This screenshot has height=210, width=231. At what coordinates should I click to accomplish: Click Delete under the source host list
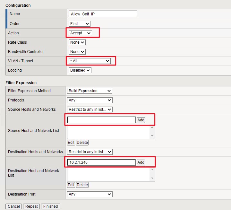pos(82,143)
